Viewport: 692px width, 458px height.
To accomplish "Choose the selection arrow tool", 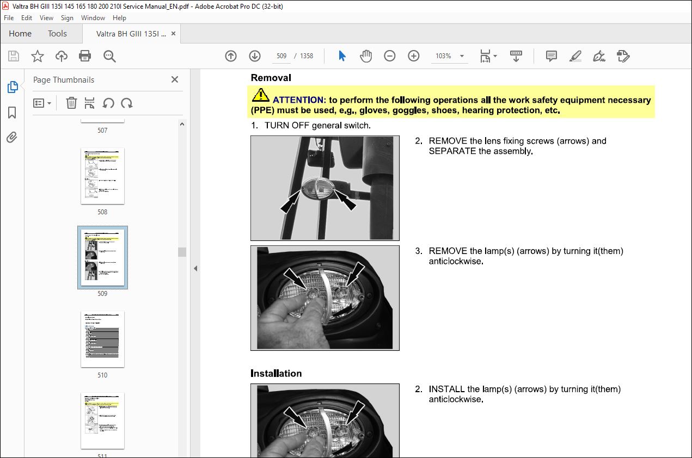I will click(x=342, y=56).
